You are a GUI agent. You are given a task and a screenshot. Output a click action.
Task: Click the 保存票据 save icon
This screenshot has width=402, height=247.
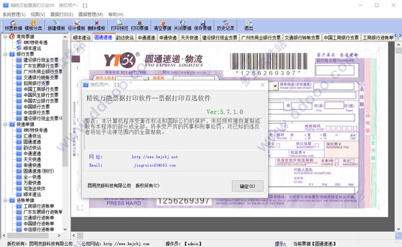[203, 25]
